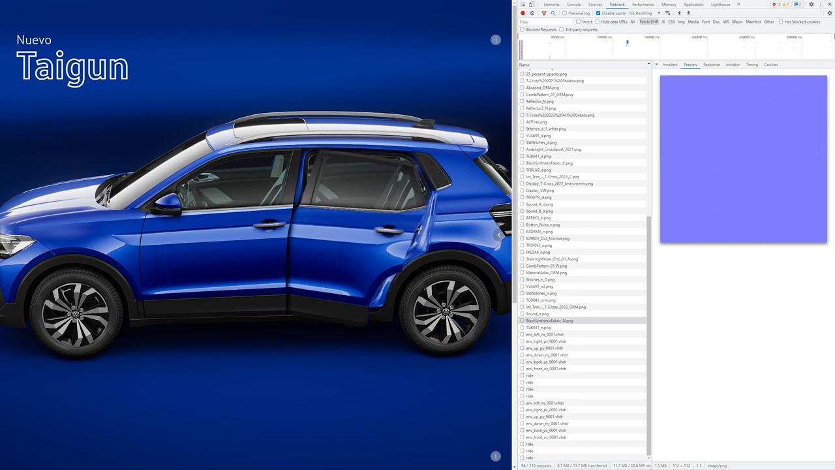Viewport: 835px width, 470px height.
Task: Click the car page top round icon
Action: click(496, 40)
